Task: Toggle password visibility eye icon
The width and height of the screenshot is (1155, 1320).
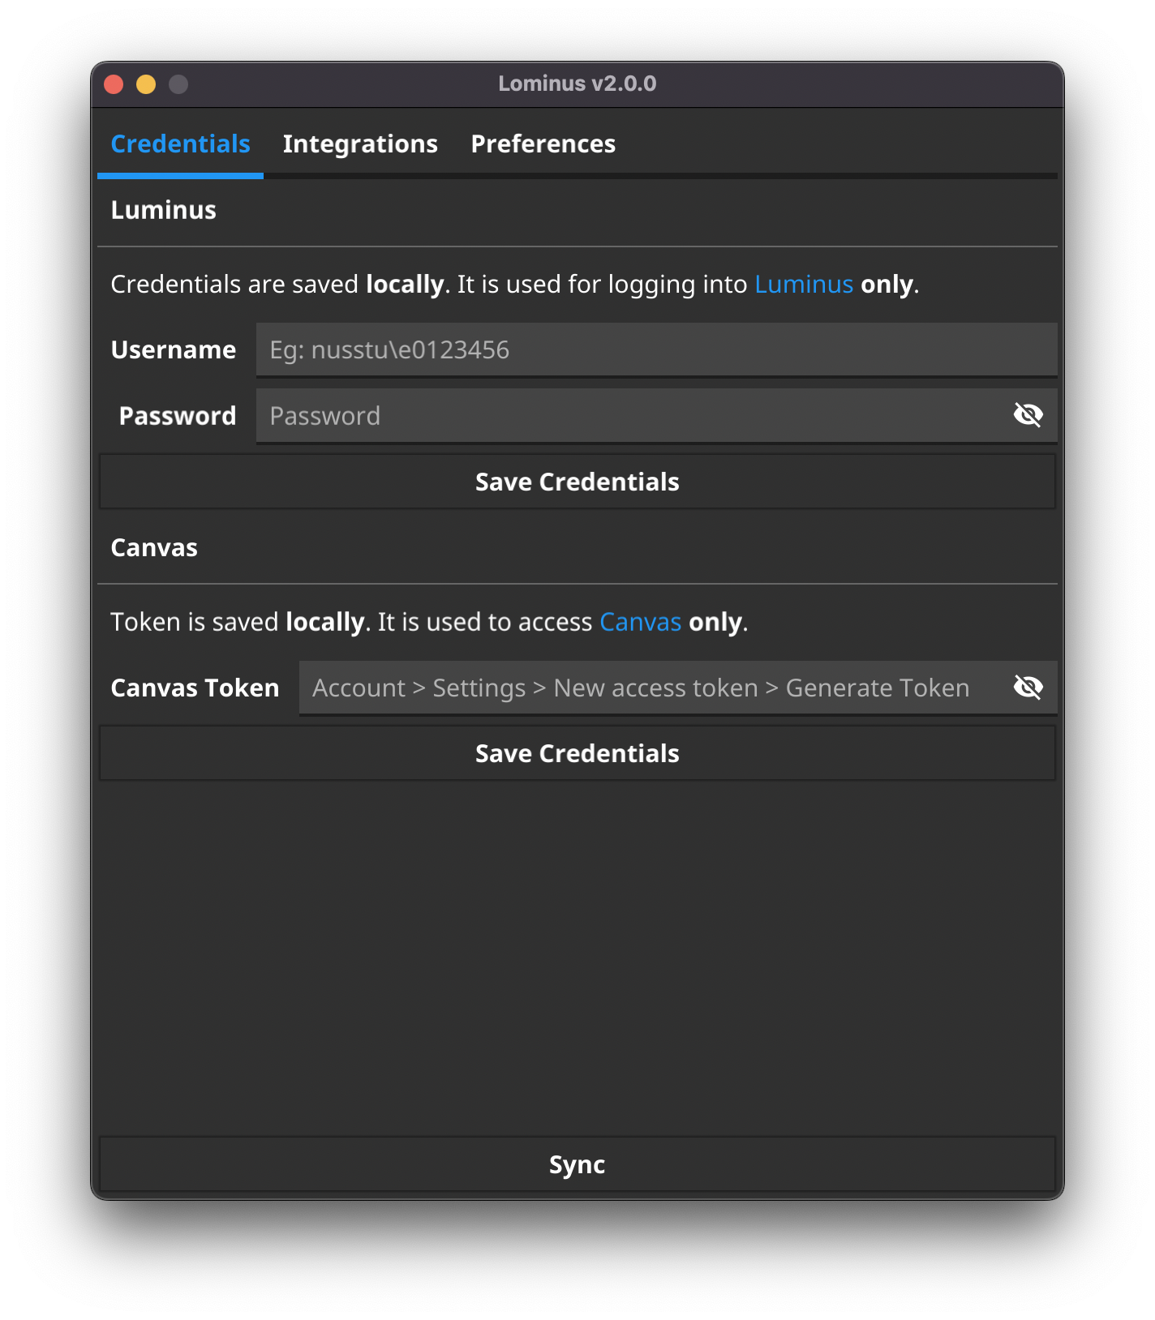Action: point(1028,415)
